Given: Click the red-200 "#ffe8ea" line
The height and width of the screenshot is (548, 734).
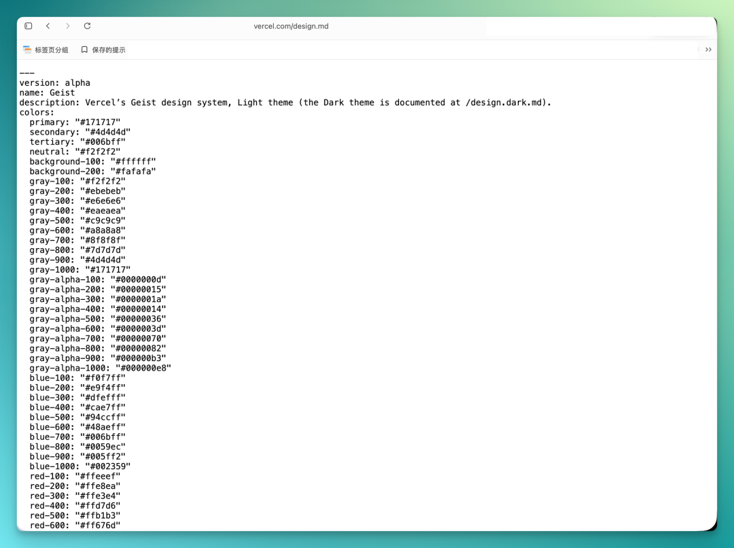Looking at the screenshot, I should (x=75, y=486).
